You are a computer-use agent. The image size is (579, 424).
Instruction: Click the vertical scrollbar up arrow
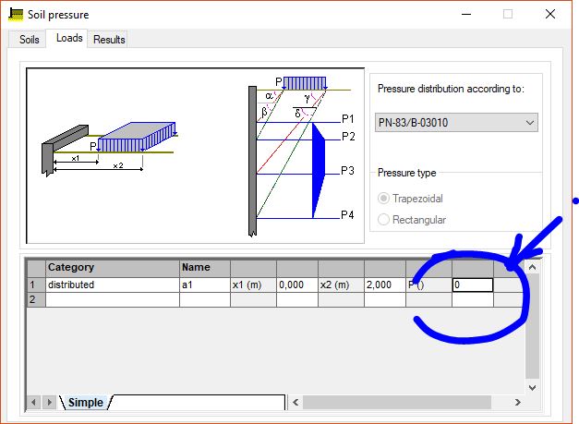point(532,267)
